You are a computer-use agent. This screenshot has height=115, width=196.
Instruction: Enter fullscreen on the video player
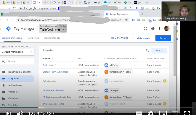[x=187, y=113]
